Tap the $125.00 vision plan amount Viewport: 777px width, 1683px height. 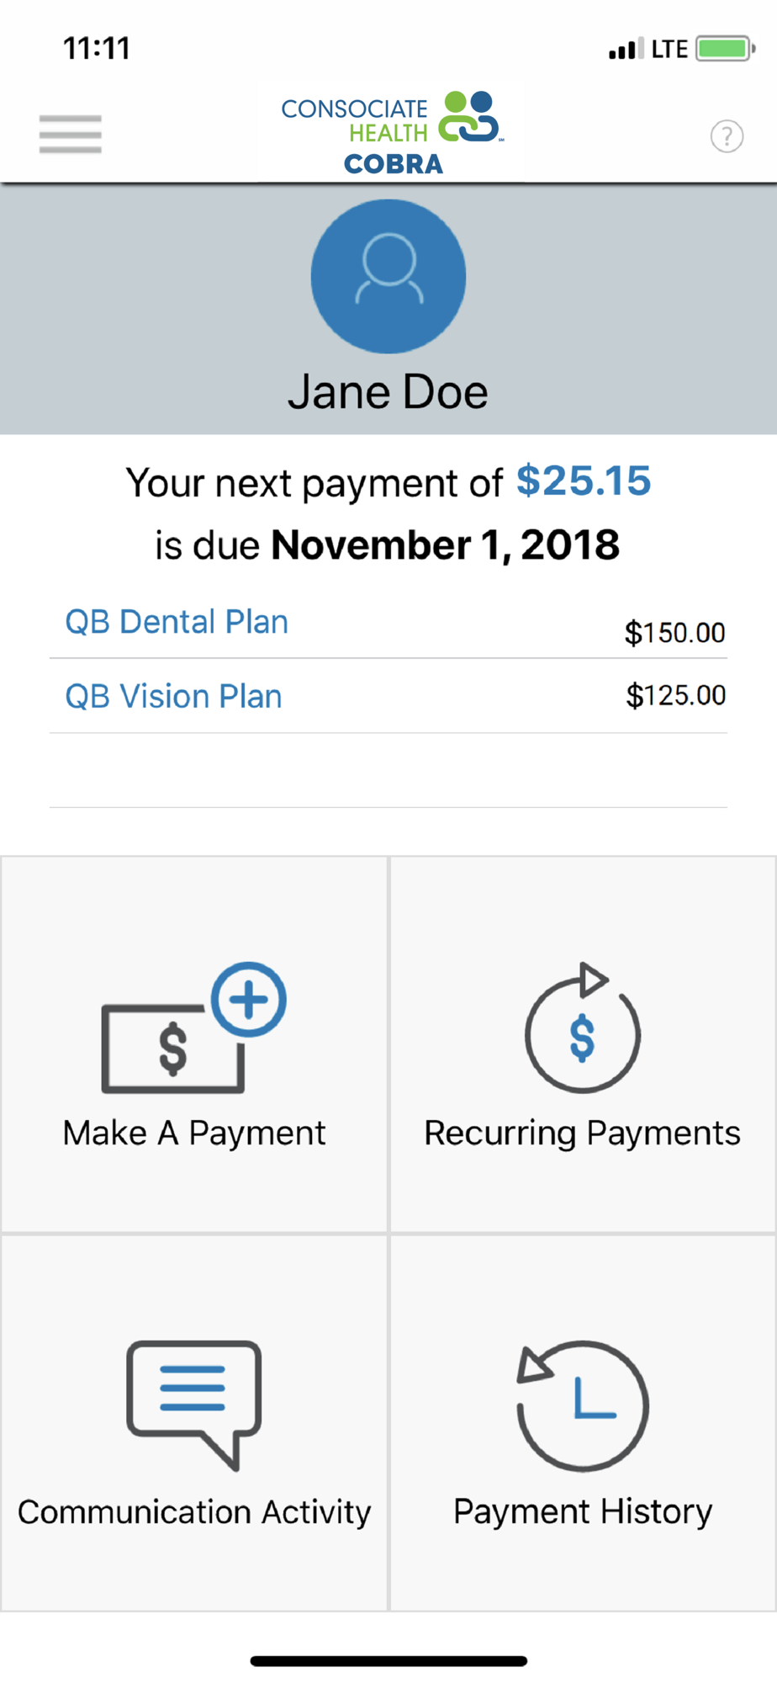click(x=675, y=696)
